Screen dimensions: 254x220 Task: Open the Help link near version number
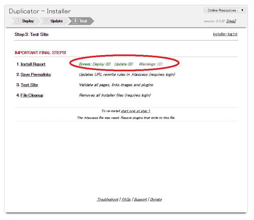click(x=231, y=21)
